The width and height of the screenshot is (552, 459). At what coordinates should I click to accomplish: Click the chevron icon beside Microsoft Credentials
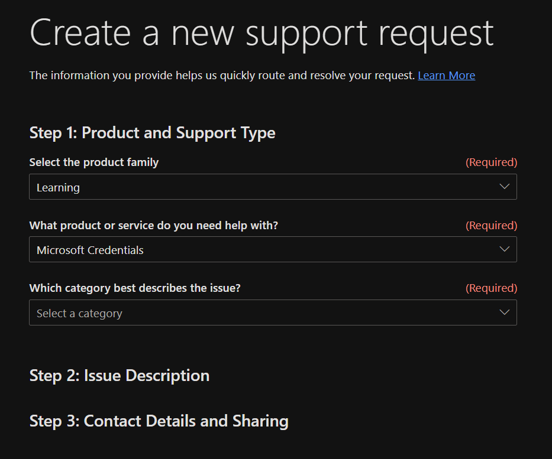(x=504, y=249)
